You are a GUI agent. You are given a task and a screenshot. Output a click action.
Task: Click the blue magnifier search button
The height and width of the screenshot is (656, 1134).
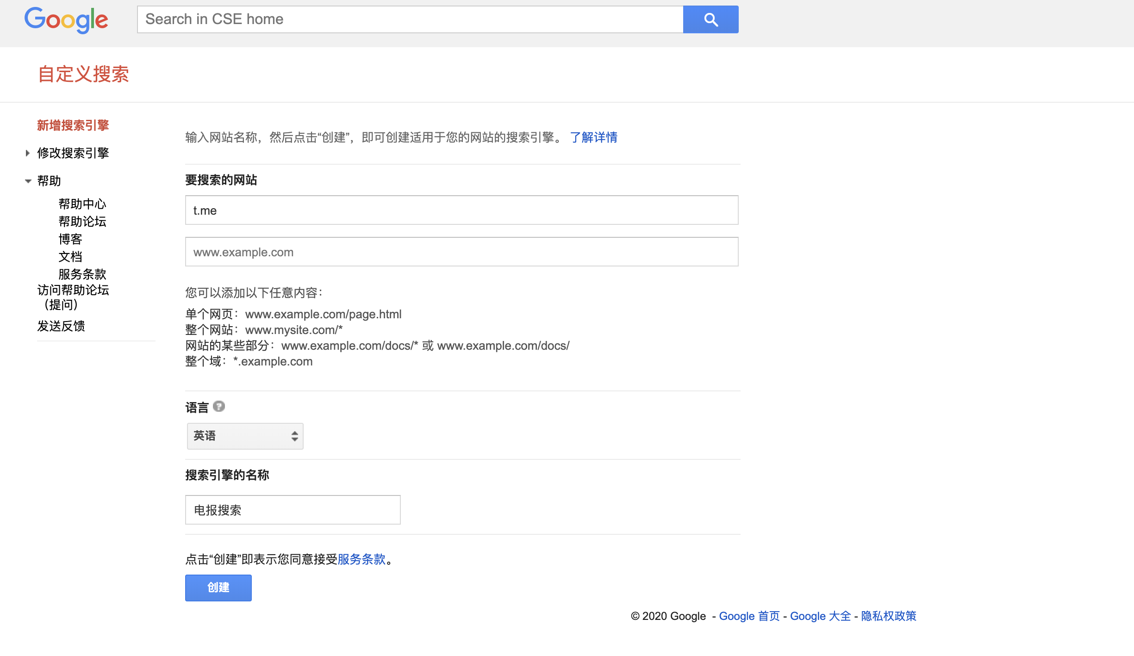710,19
